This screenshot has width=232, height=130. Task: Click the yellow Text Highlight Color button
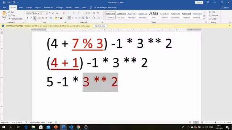56,18
